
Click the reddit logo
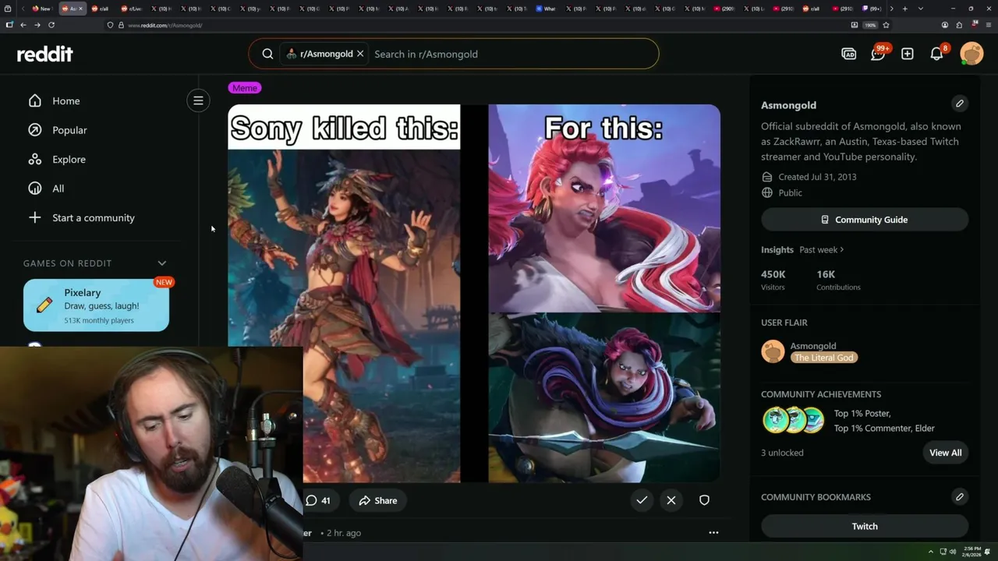click(x=45, y=54)
